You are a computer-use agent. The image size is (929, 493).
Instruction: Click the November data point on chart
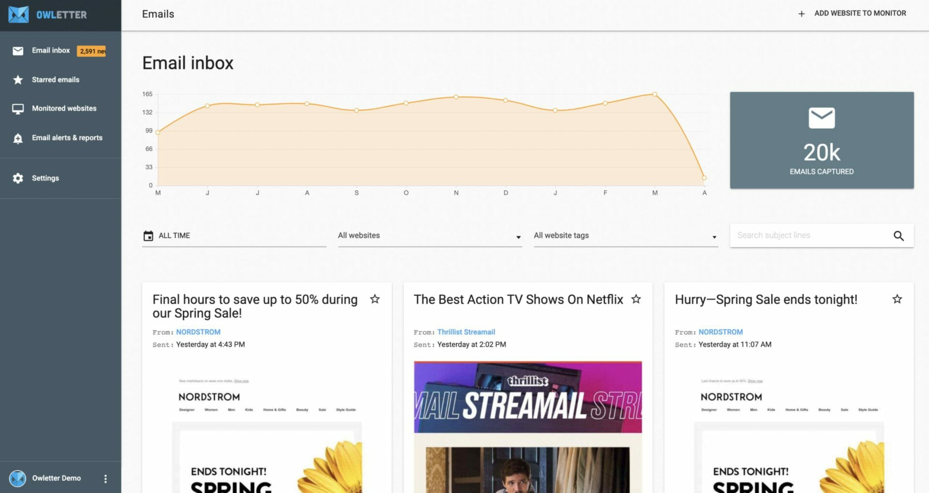(456, 97)
